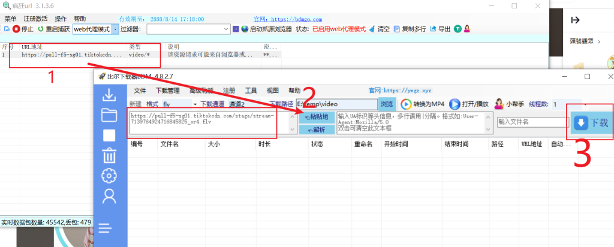Open the 帮助 menu in 疯狂url
Screen dimensions: 614x247
tap(80, 19)
